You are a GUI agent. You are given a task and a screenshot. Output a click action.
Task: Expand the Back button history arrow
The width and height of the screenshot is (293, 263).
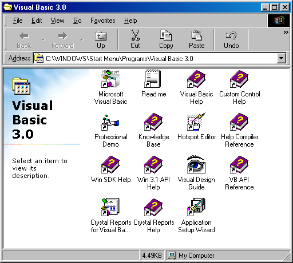click(43, 39)
